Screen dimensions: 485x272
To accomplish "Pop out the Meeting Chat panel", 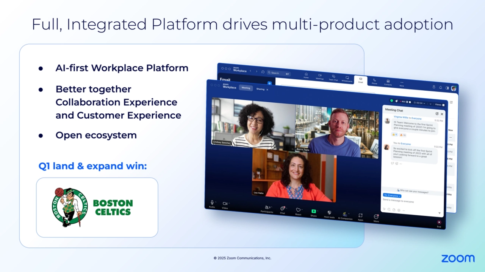I will pos(437,114).
